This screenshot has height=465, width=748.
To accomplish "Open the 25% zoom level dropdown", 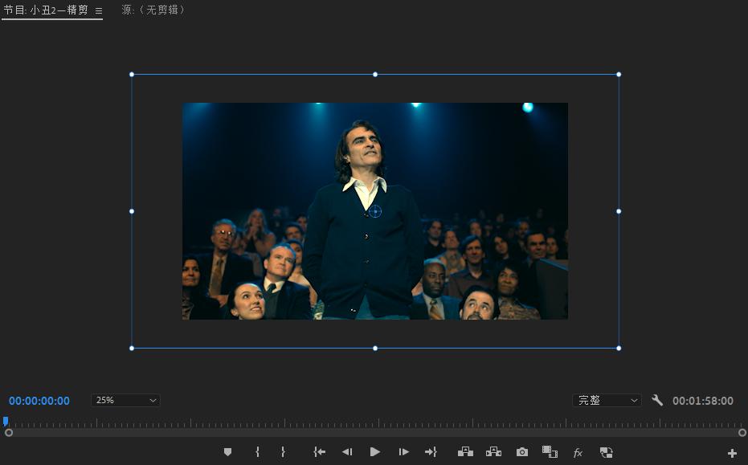I will tap(125, 400).
